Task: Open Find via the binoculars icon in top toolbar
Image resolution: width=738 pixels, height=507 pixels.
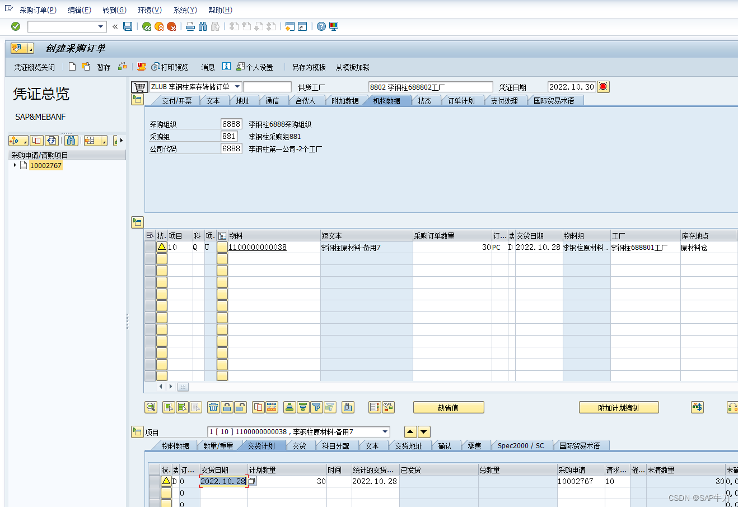Action: click(x=203, y=26)
